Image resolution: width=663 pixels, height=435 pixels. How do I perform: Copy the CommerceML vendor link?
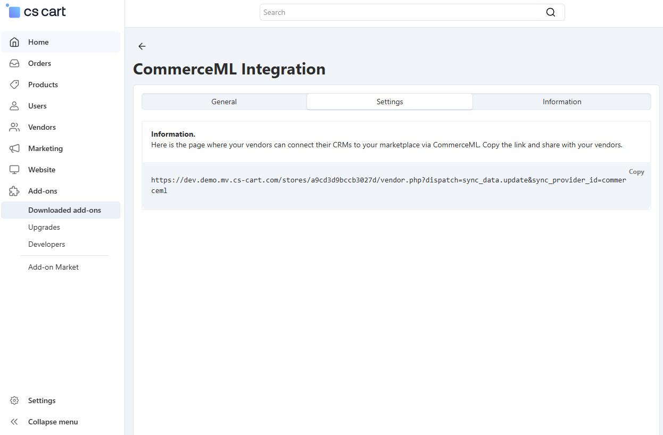(x=636, y=172)
